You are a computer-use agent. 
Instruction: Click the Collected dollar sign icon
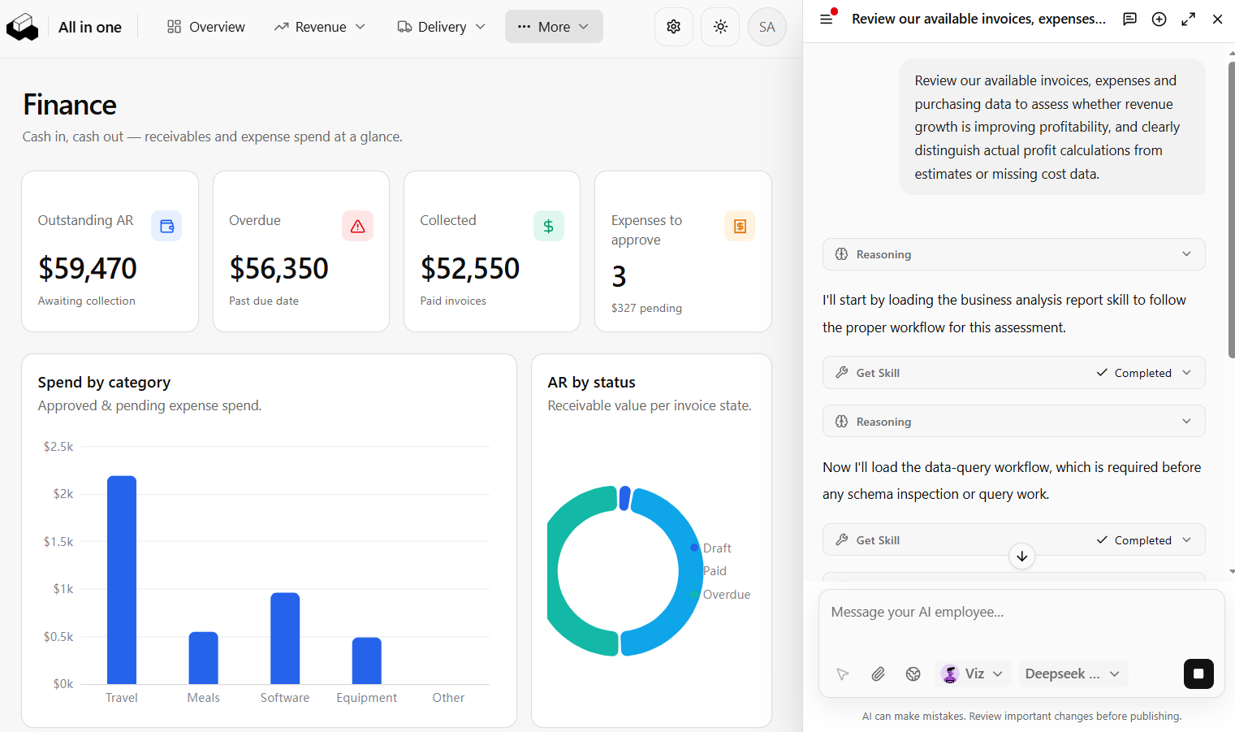tap(549, 226)
